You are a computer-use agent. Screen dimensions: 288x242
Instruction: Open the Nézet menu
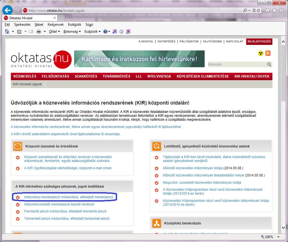(39, 24)
